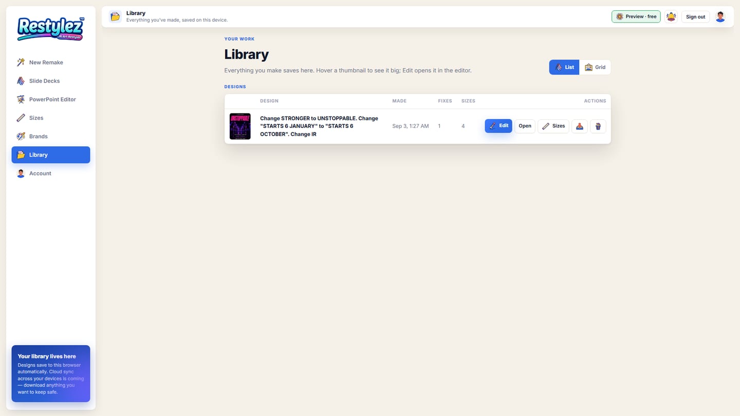Click the blue Edit button for the design
Viewport: 740px width, 416px height.
pyautogui.click(x=498, y=126)
